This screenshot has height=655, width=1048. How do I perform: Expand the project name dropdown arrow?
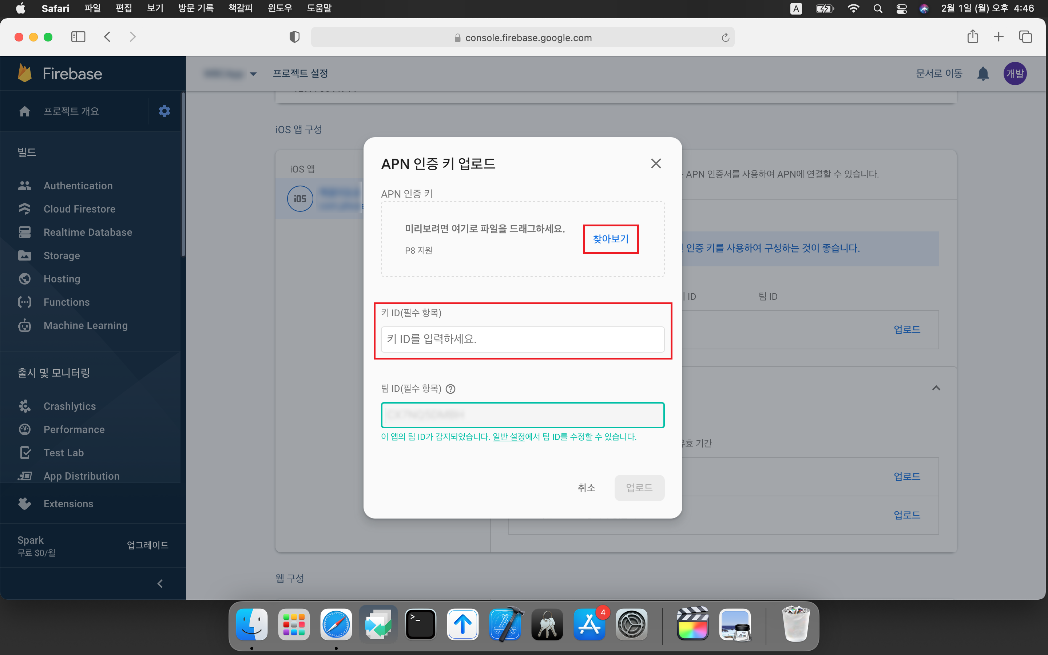point(253,74)
